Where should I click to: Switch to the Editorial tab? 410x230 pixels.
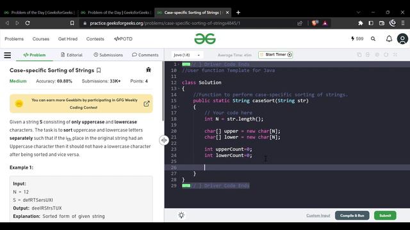pyautogui.click(x=72, y=55)
